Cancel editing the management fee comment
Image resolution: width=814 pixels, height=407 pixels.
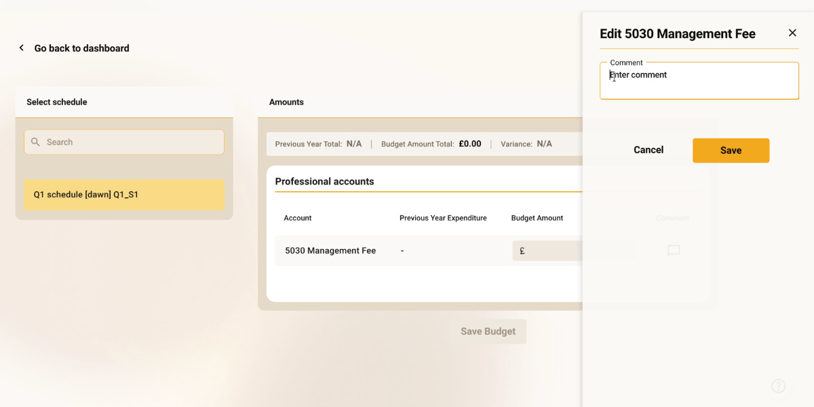(648, 150)
